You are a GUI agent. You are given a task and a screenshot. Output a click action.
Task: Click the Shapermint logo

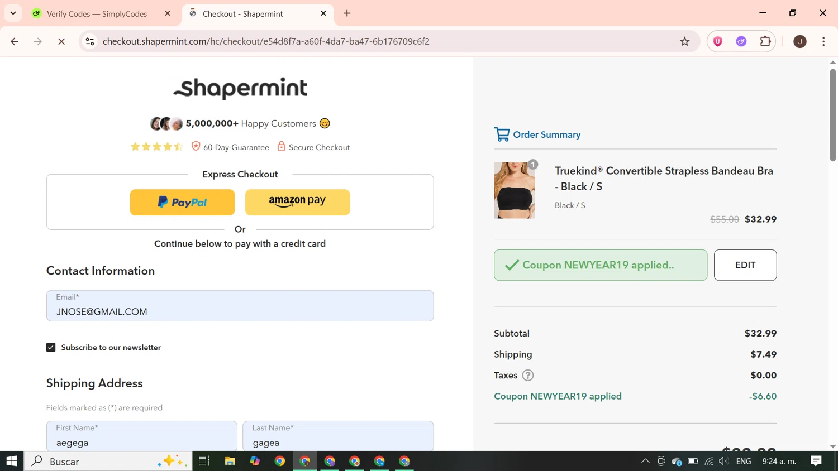[x=240, y=88]
